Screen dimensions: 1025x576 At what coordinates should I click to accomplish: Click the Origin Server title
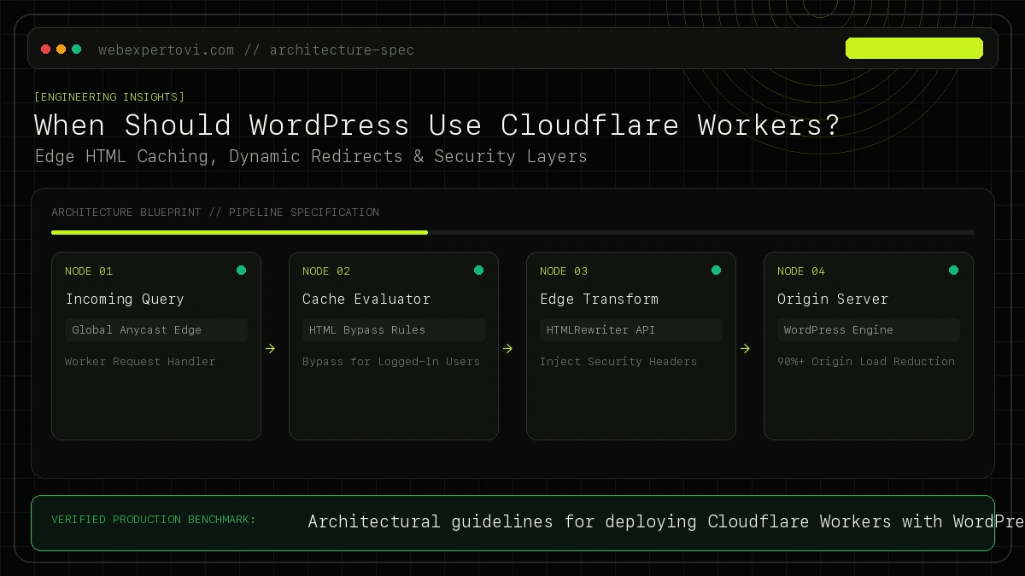tap(833, 299)
